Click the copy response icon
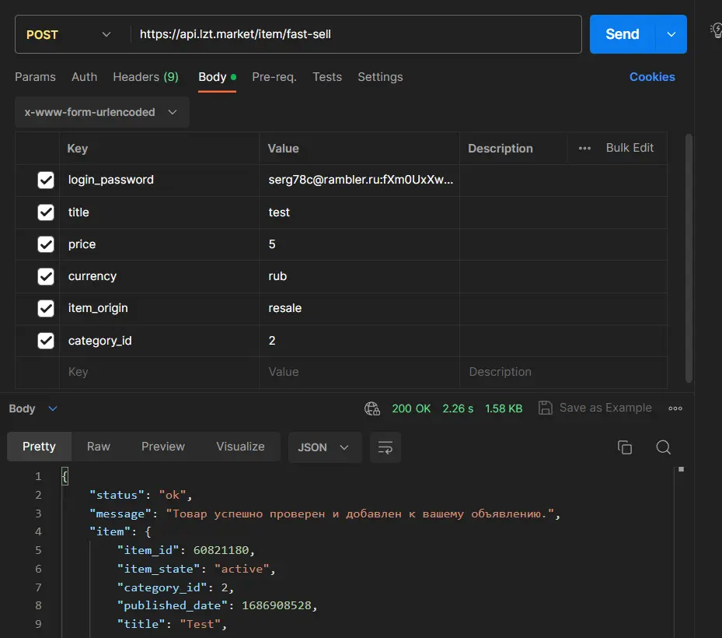Image resolution: width=722 pixels, height=638 pixels. click(x=625, y=447)
